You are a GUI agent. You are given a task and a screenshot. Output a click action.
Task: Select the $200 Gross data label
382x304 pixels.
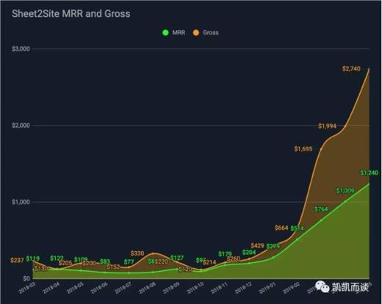point(89,264)
